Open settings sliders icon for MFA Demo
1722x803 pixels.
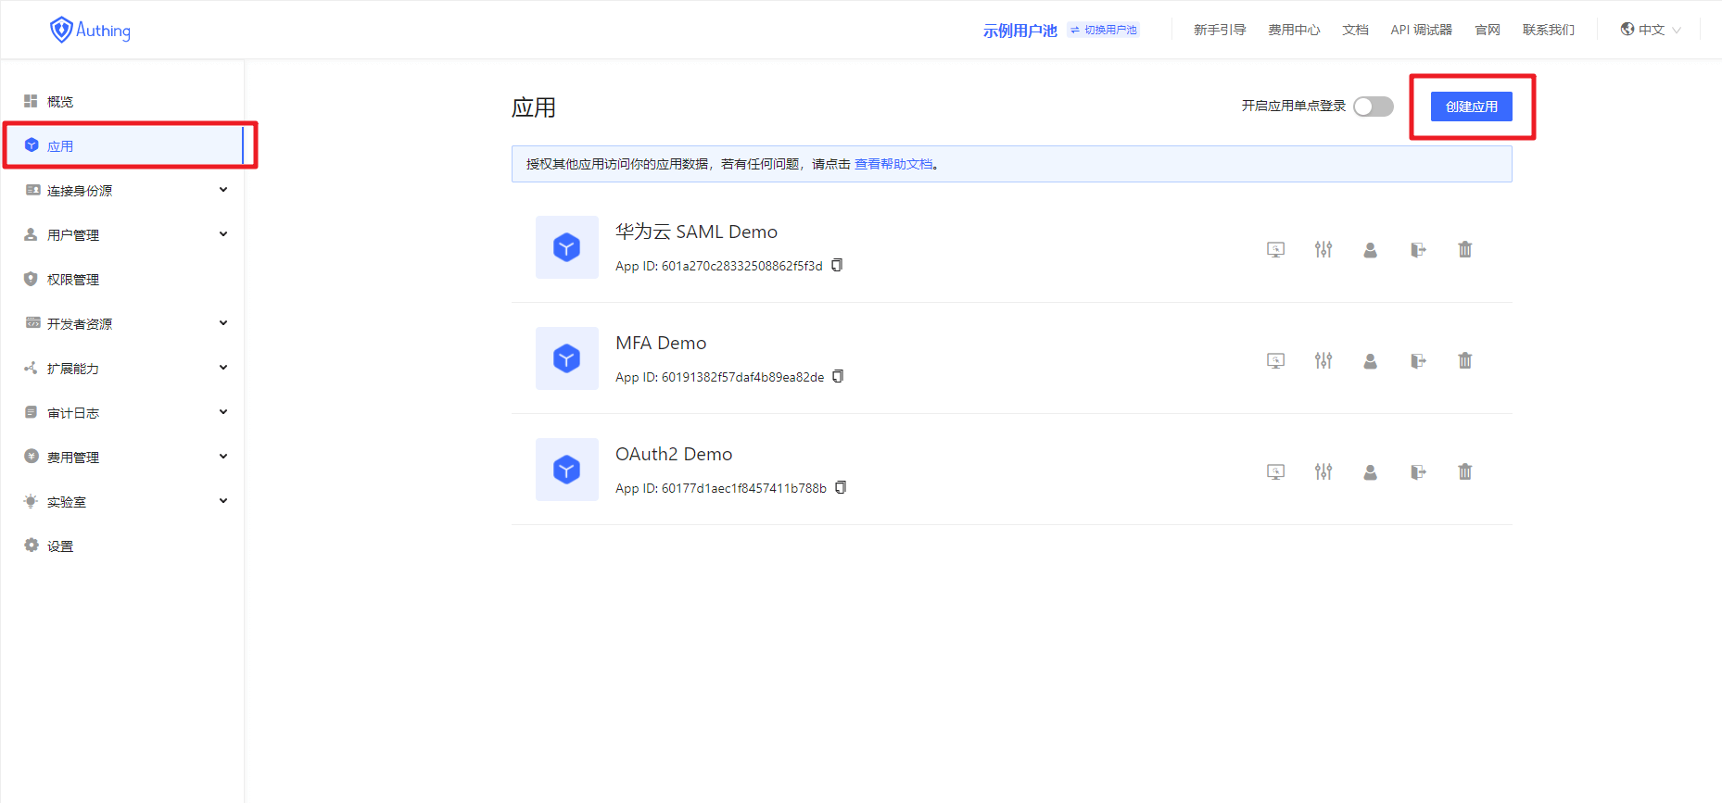pos(1323,360)
